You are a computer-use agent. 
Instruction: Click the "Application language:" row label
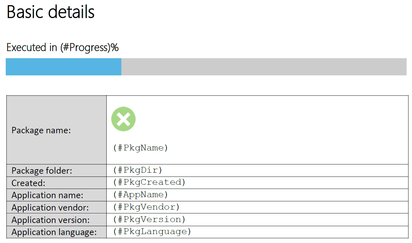click(54, 233)
